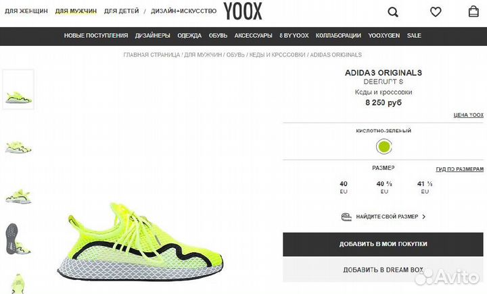Select the first sneaker thumbnail

[x=18, y=90]
